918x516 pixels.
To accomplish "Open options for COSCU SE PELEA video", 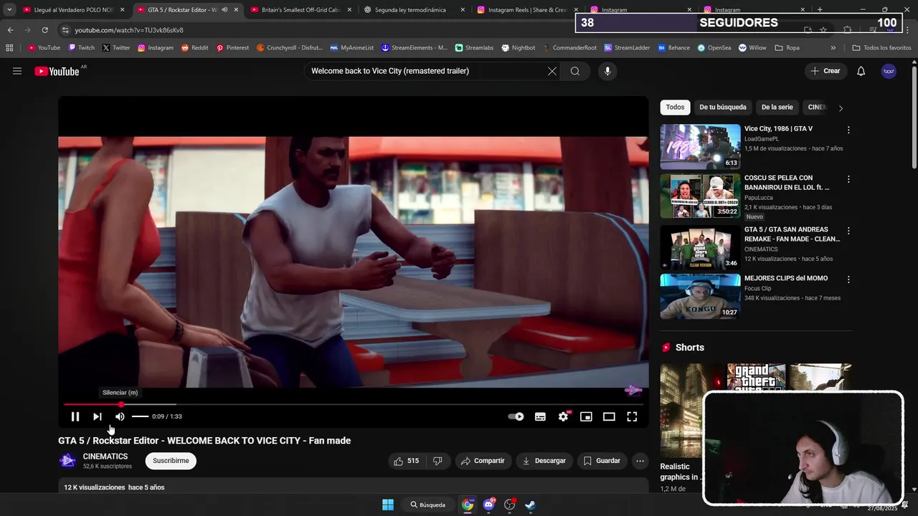I will coord(848,179).
